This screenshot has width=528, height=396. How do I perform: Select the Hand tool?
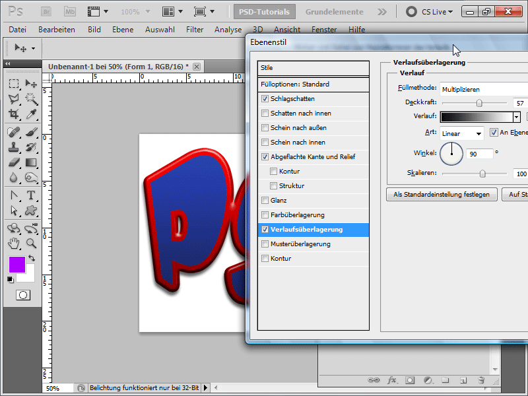[x=14, y=244]
